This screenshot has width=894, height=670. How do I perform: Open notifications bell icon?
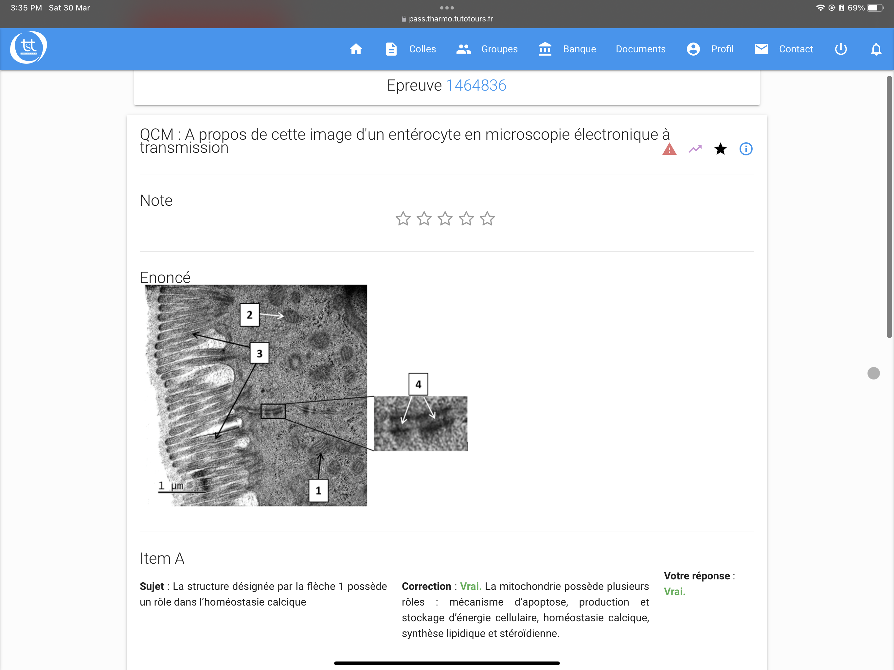(876, 49)
